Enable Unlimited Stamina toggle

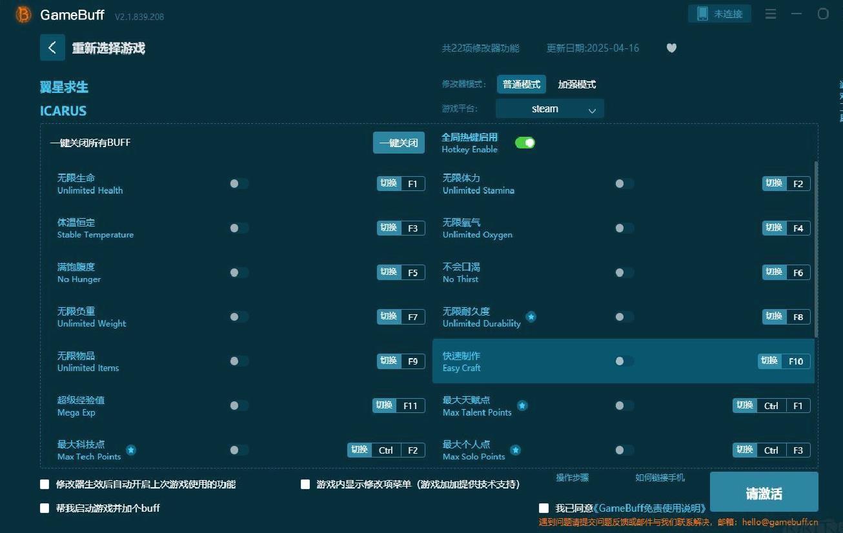624,184
